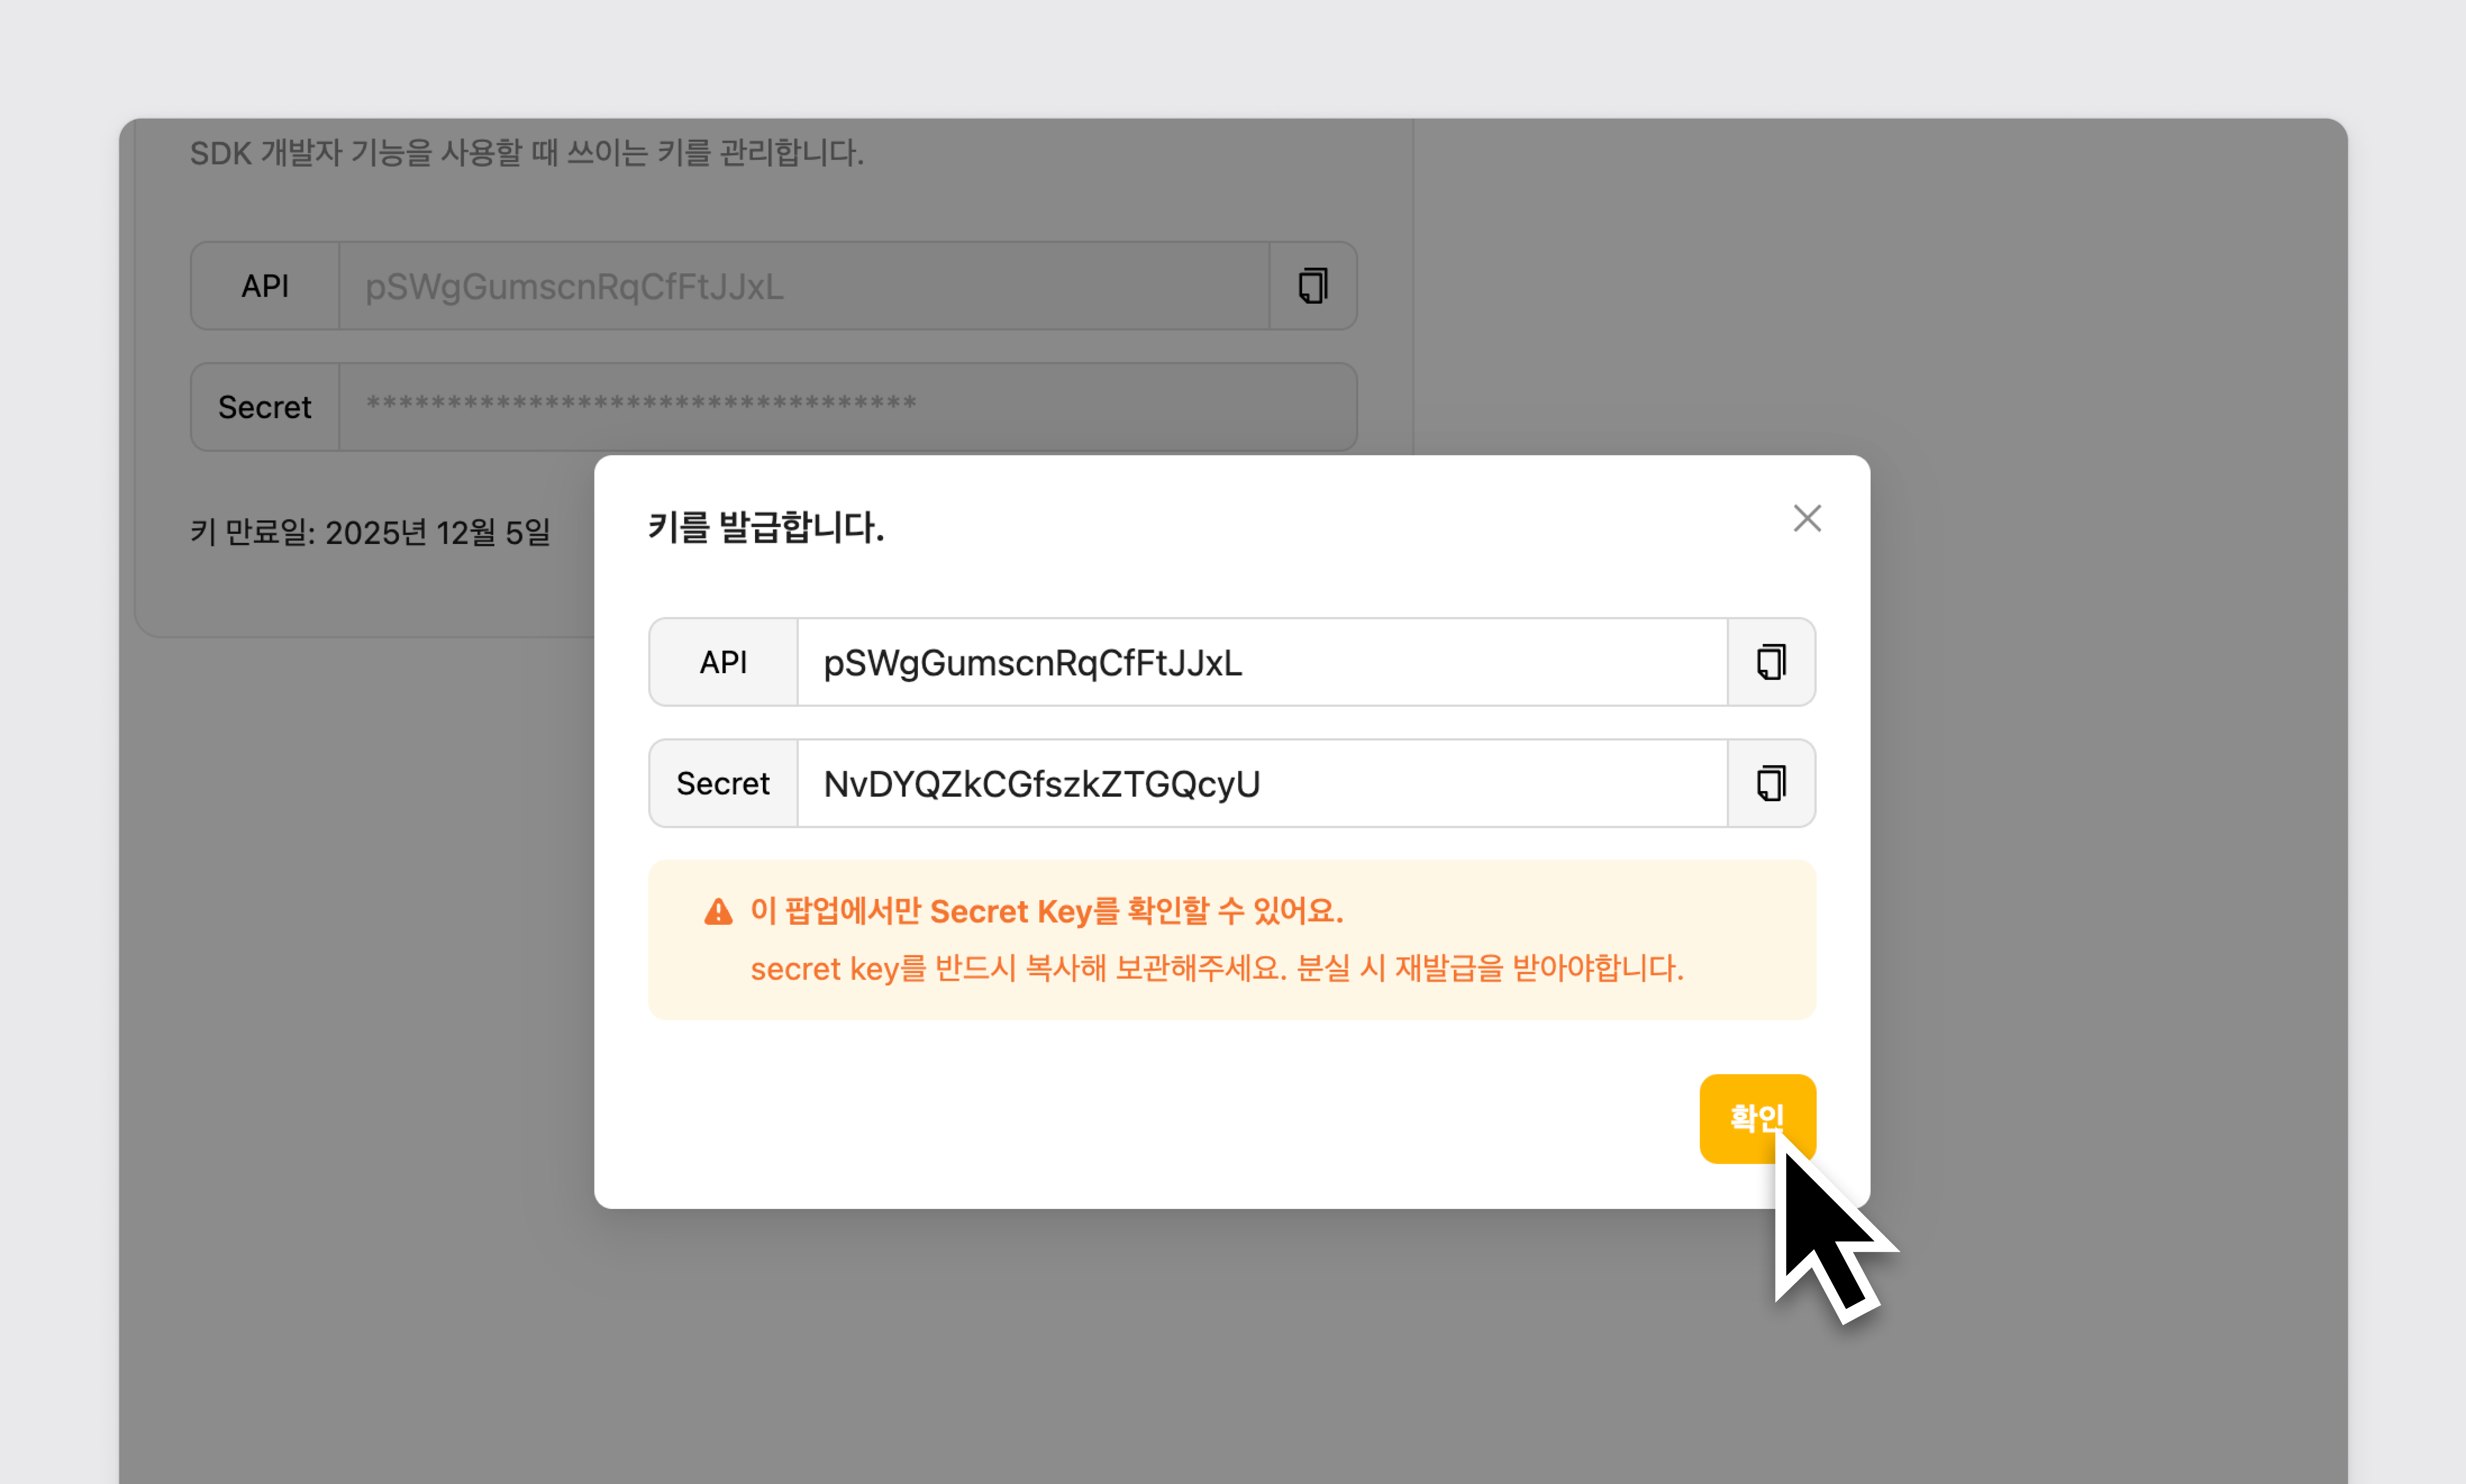Copy the API key in the background panel
Image resolution: width=2466 pixels, height=1484 pixels.
pyautogui.click(x=1312, y=286)
